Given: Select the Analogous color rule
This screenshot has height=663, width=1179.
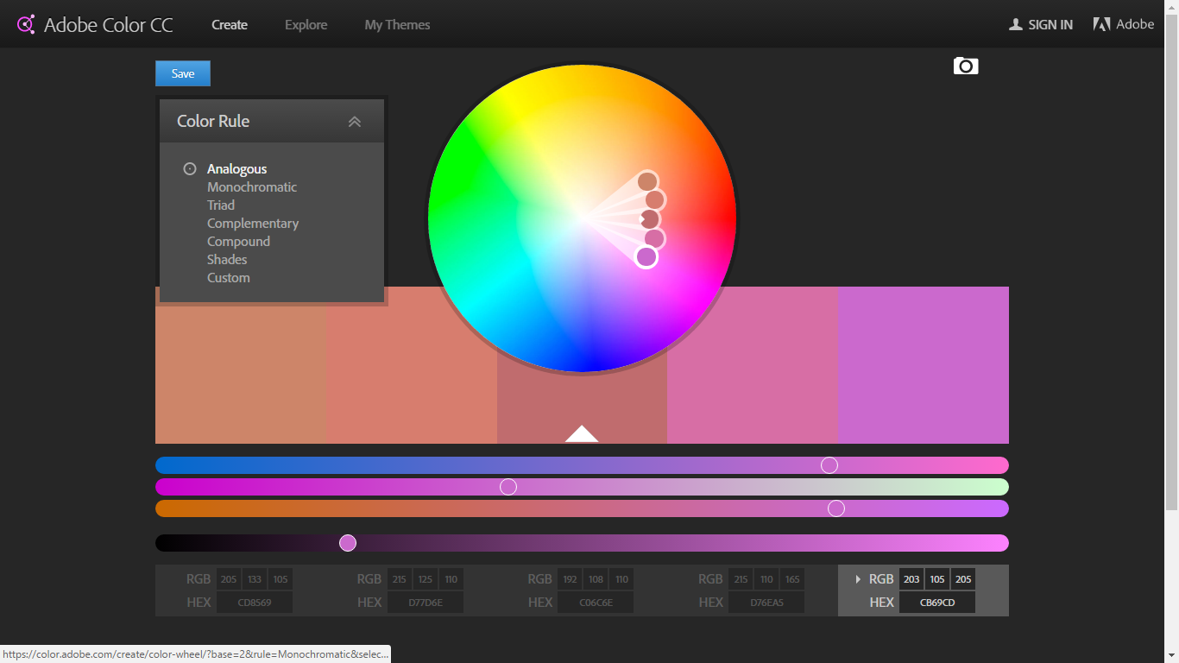Looking at the screenshot, I should point(236,169).
